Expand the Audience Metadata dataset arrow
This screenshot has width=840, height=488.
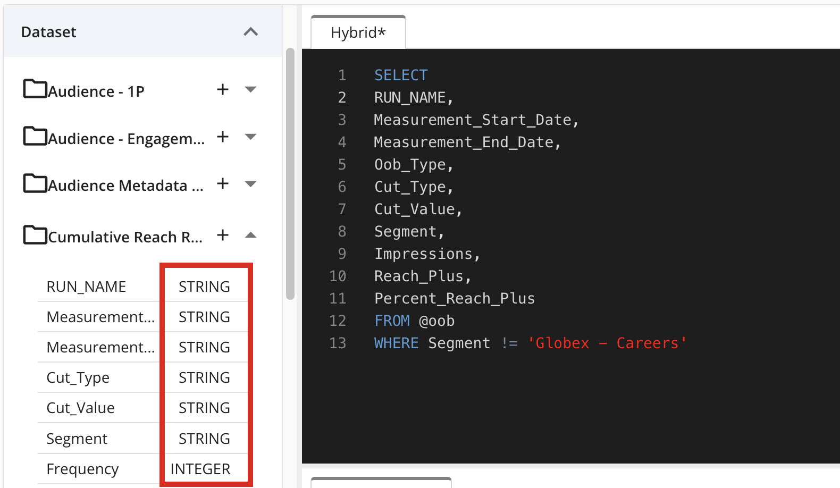click(x=250, y=184)
